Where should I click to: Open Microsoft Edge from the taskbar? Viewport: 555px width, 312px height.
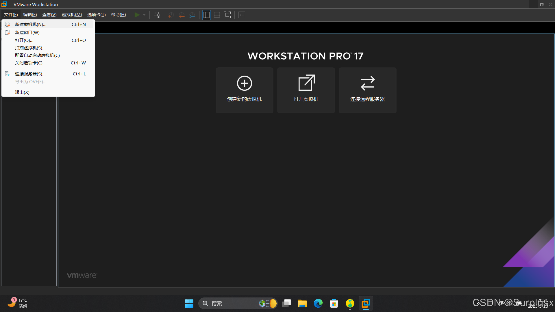[x=318, y=303]
